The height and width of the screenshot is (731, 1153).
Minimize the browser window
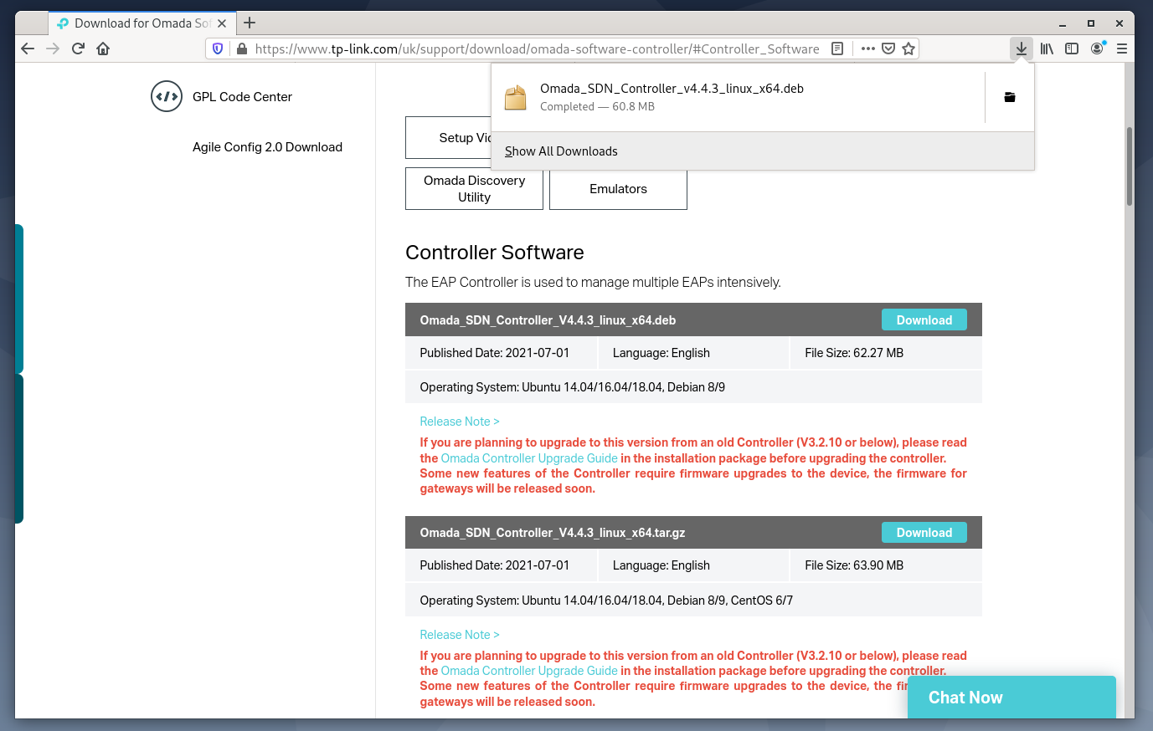point(1063,23)
